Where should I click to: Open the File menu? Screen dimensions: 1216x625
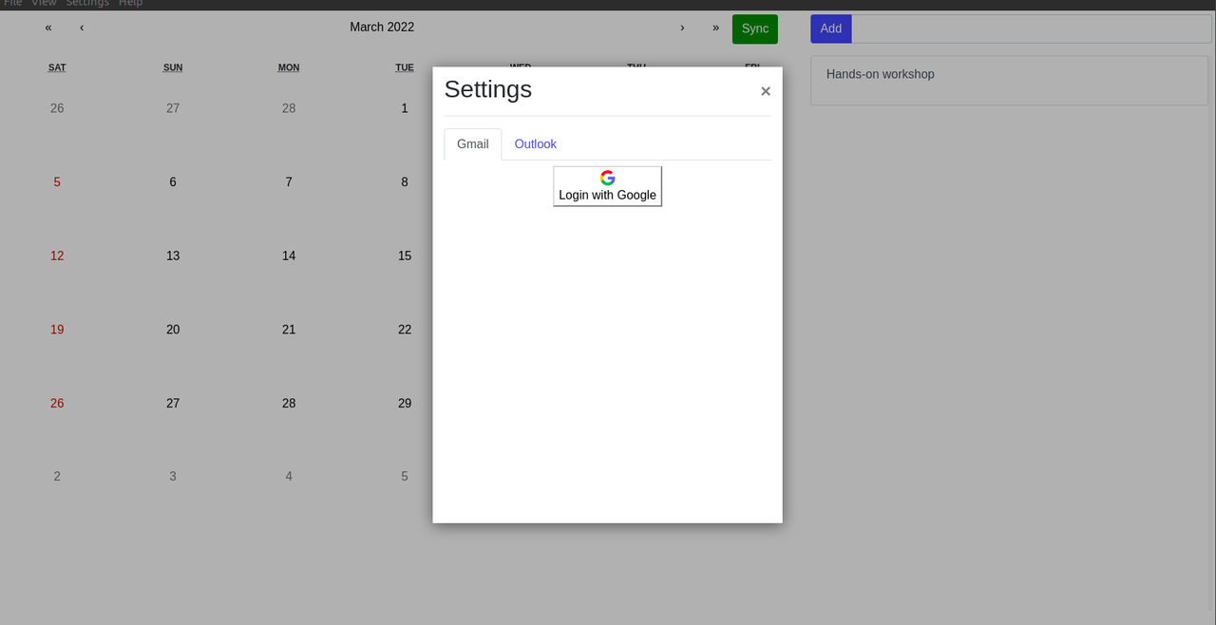coord(12,4)
